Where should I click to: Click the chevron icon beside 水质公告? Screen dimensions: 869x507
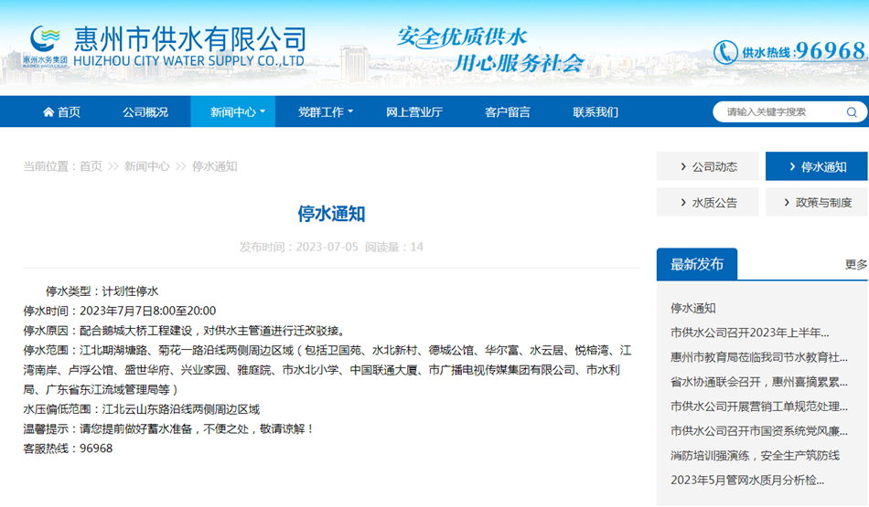pos(682,203)
